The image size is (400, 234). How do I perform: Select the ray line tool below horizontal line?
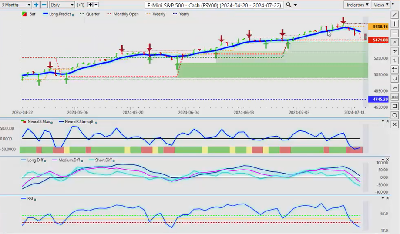tap(395, 42)
